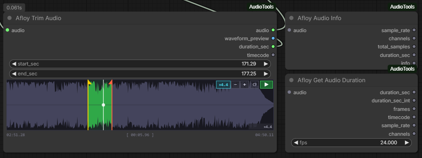Click the start_sec value 171.29

click(248, 64)
